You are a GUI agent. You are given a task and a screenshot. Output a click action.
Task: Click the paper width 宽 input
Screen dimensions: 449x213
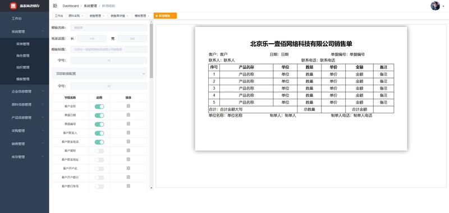[x=132, y=39]
